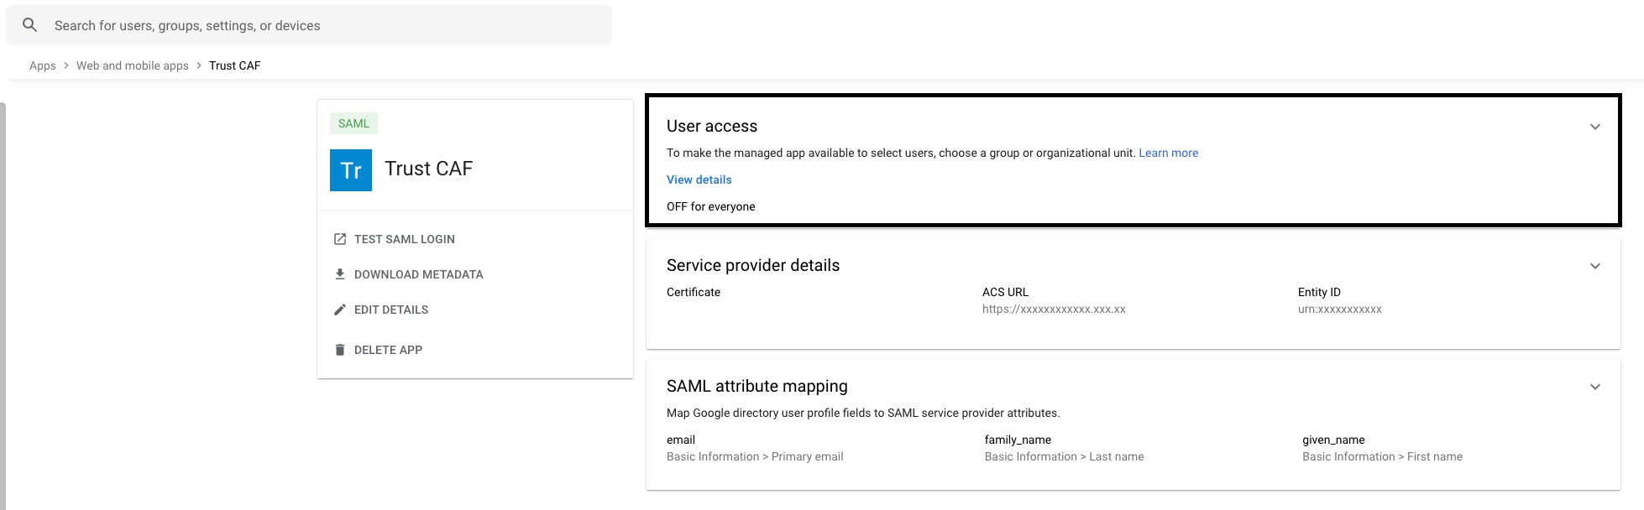Click Basic Information > Primary email mapping
The height and width of the screenshot is (510, 1644).
755,456
